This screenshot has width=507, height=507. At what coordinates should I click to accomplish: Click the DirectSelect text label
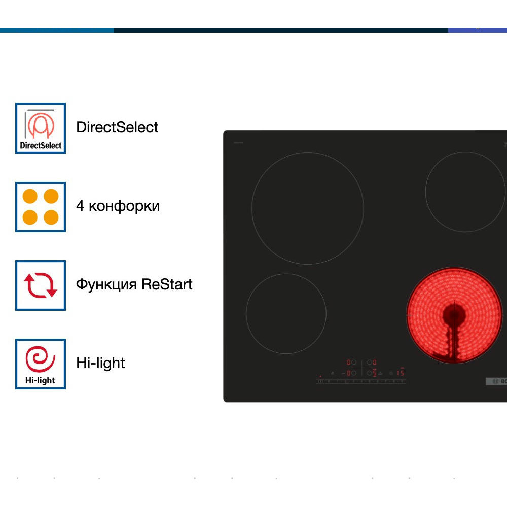pos(117,127)
